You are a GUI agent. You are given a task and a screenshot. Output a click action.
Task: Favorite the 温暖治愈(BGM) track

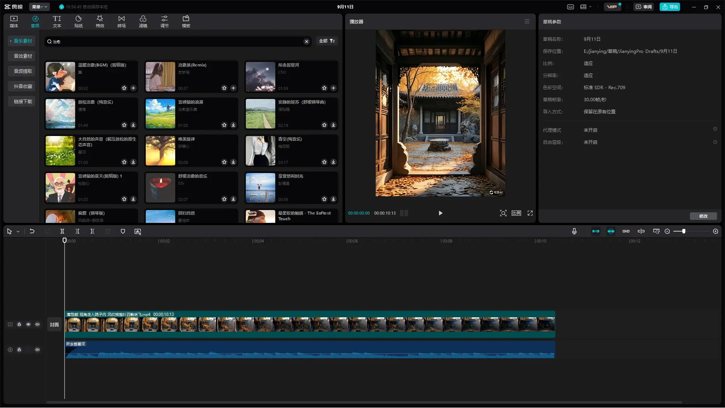(124, 88)
